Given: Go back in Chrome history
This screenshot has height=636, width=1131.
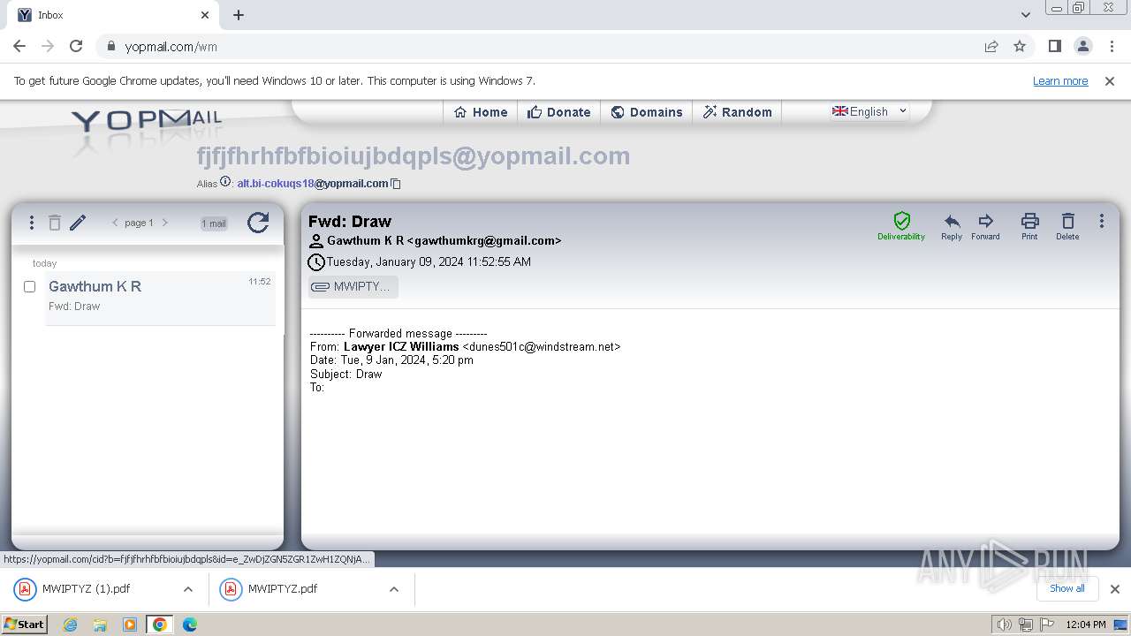Looking at the screenshot, I should [19, 46].
